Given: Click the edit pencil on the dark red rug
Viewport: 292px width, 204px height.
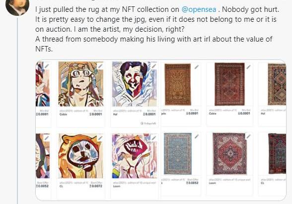Looking at the screenshot, I should (248, 67).
